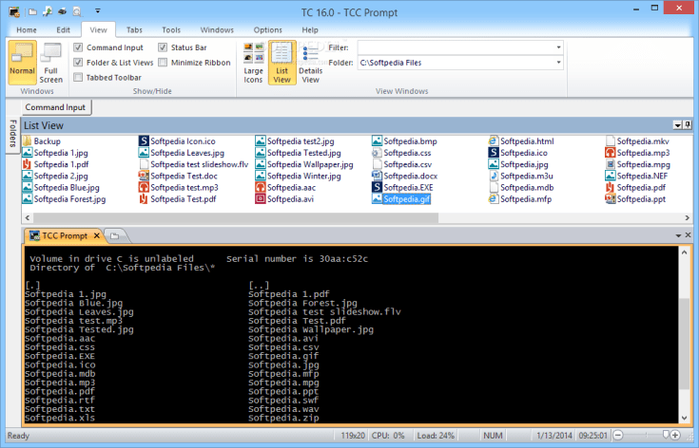Screen dimensions: 699x448
Task: Open the Tabs ribbon tab
Action: (x=134, y=29)
